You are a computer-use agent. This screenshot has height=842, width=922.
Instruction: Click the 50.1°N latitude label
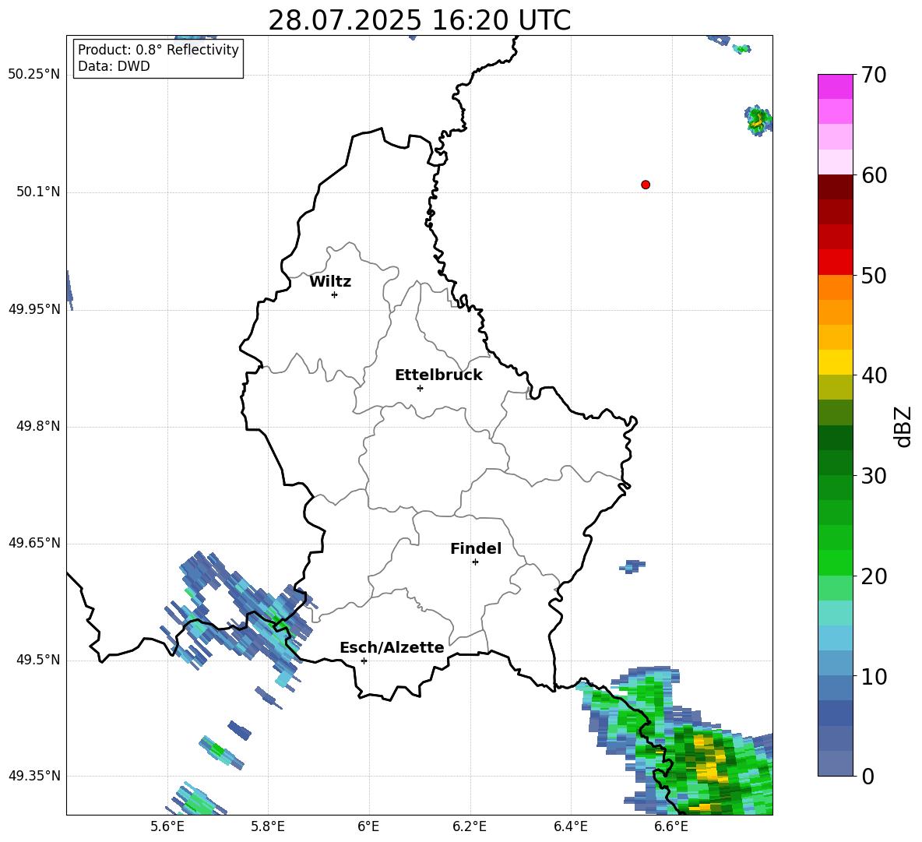(38, 192)
